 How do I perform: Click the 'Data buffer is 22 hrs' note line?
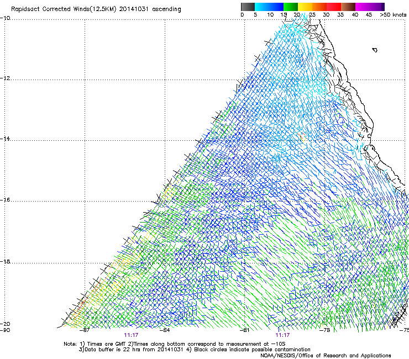tap(195, 350)
